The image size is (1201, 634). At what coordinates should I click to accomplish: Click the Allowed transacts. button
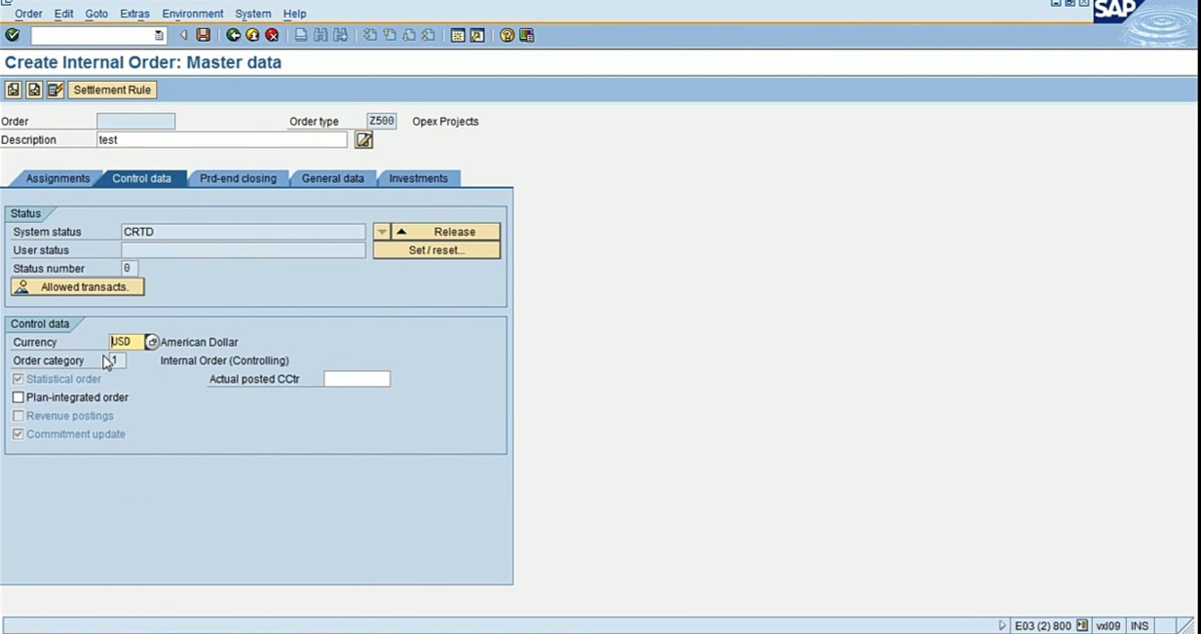77,287
